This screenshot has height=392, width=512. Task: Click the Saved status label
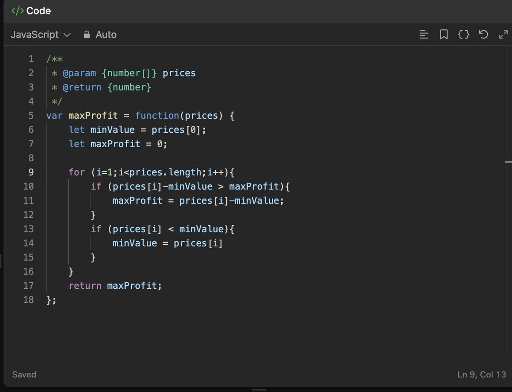(x=23, y=375)
